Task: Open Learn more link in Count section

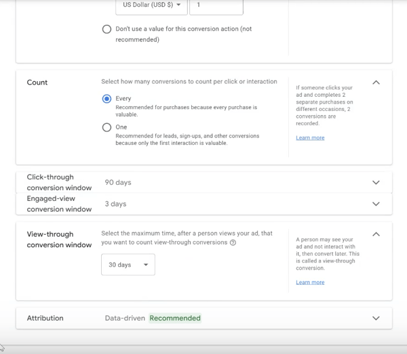Action: pos(310,138)
